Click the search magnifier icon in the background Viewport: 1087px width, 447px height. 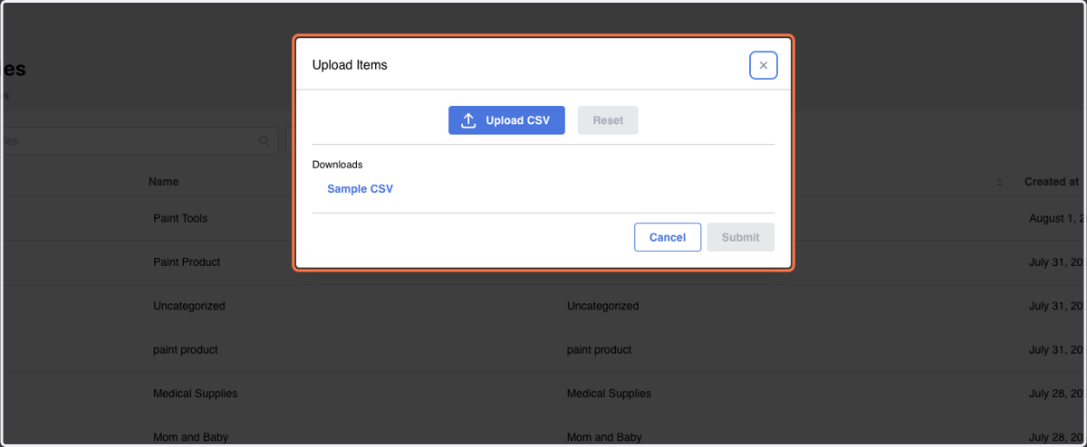pos(265,141)
